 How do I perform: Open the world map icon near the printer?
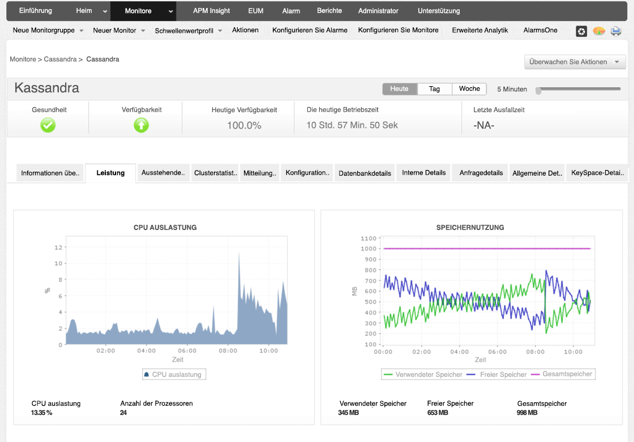pos(599,31)
